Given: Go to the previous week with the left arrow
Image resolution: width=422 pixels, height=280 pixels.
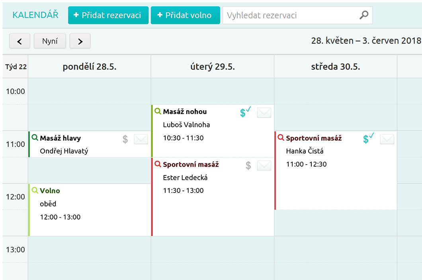Looking at the screenshot, I should (x=20, y=41).
